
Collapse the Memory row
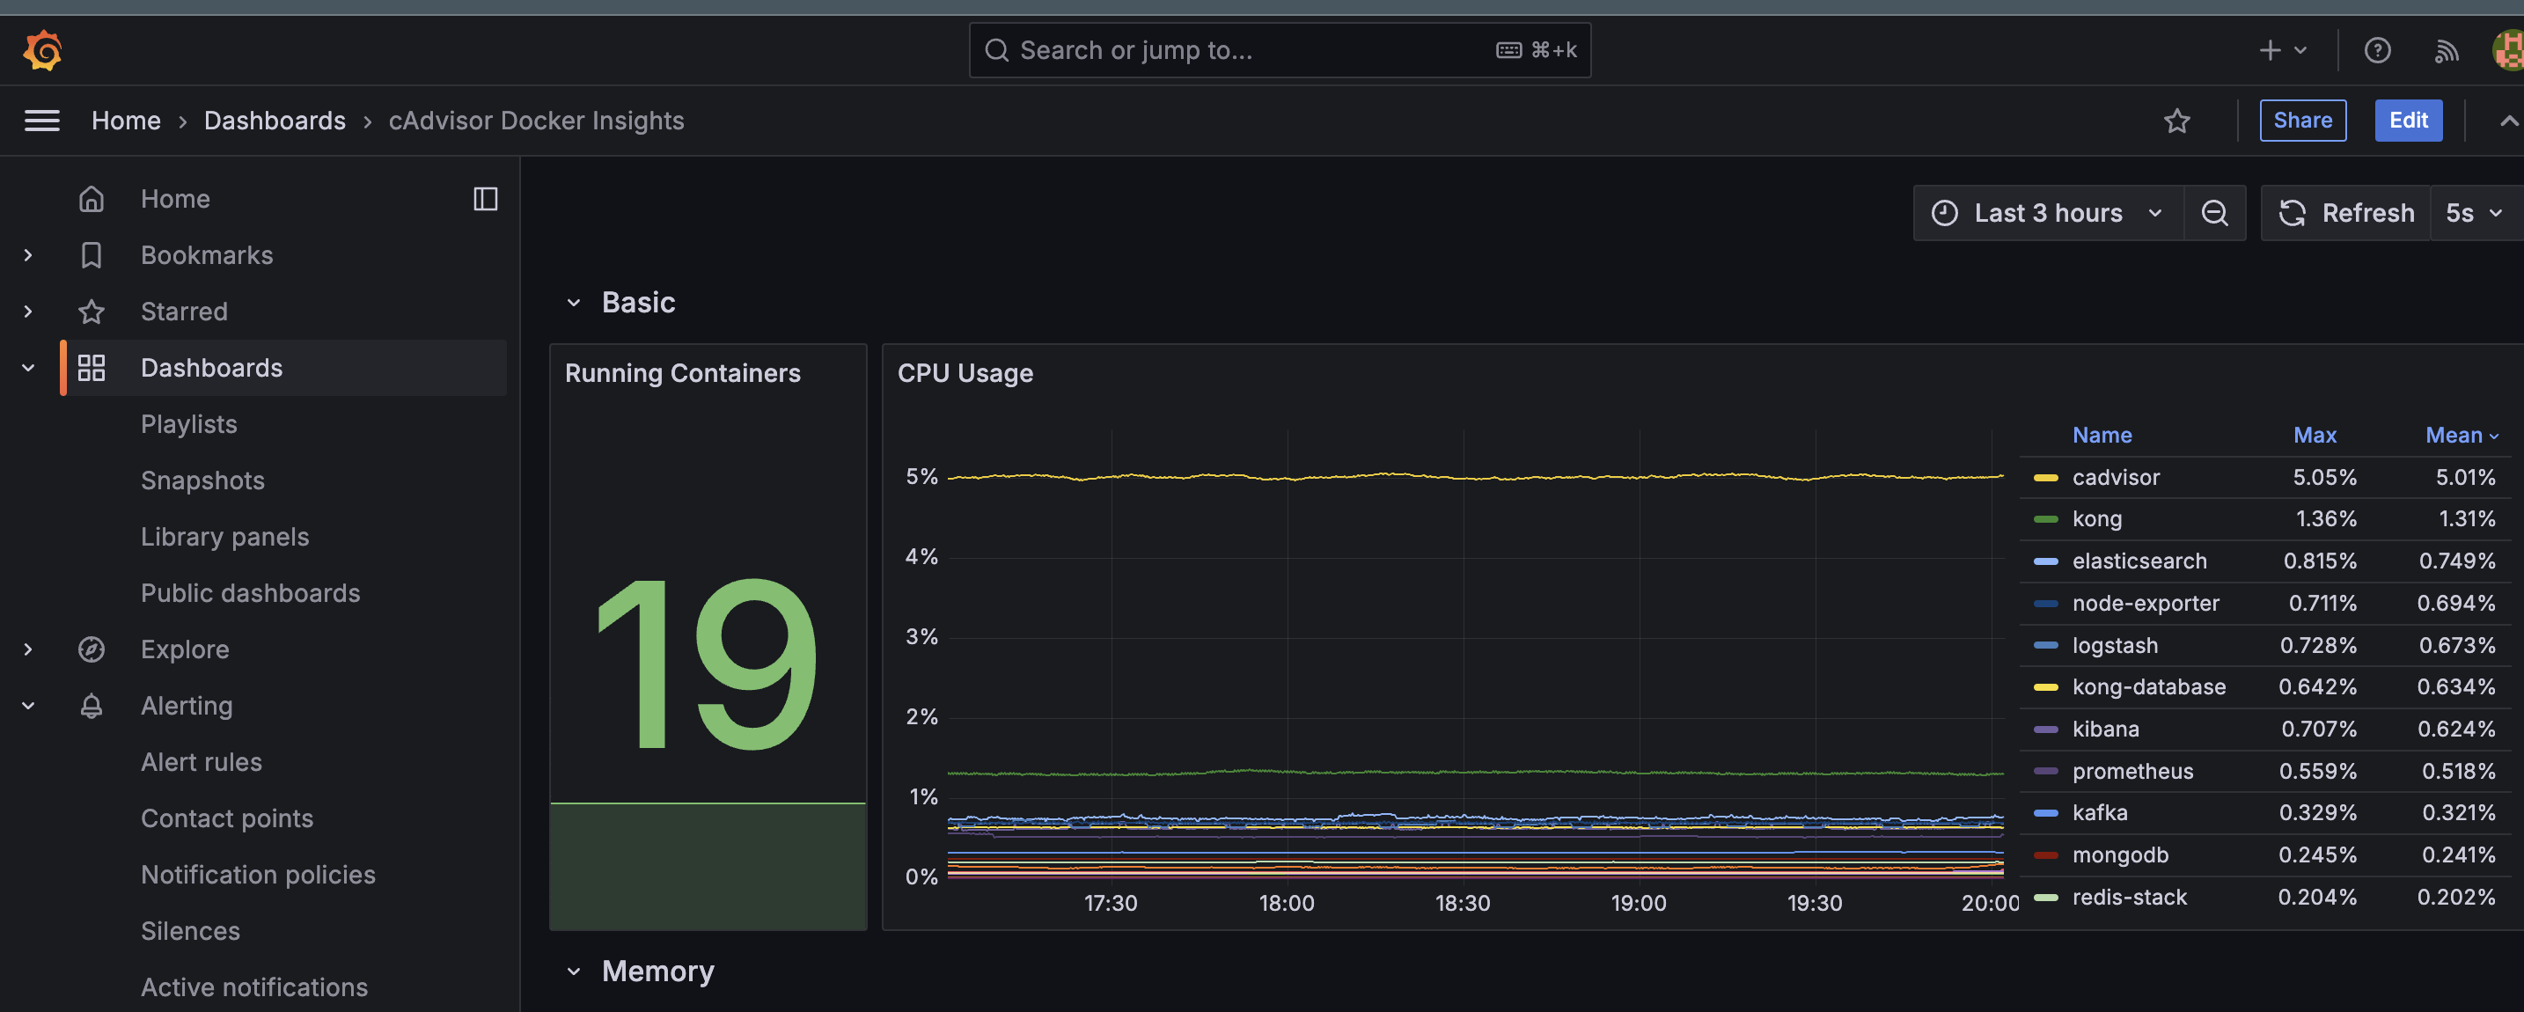pyautogui.click(x=574, y=972)
